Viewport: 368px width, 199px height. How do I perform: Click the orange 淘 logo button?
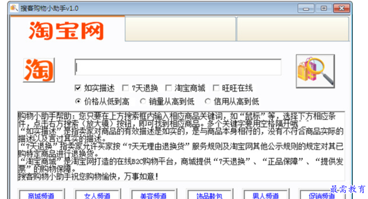pos(39,70)
